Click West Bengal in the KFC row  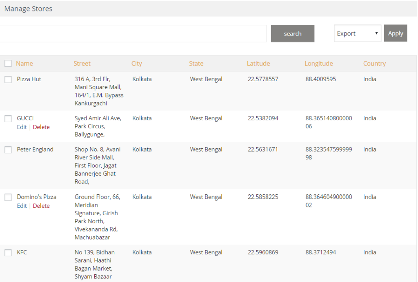206,253
